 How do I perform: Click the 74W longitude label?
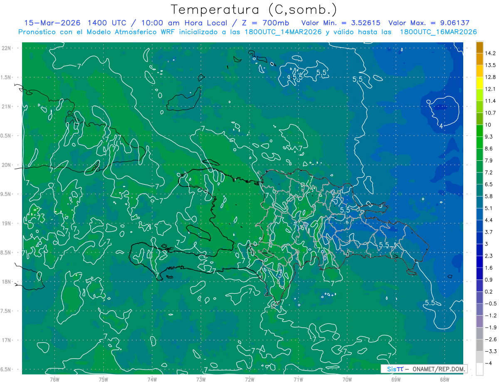152,379
